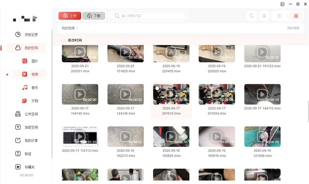Select 视频 video category
309x184 pixels.
pyautogui.click(x=29, y=74)
